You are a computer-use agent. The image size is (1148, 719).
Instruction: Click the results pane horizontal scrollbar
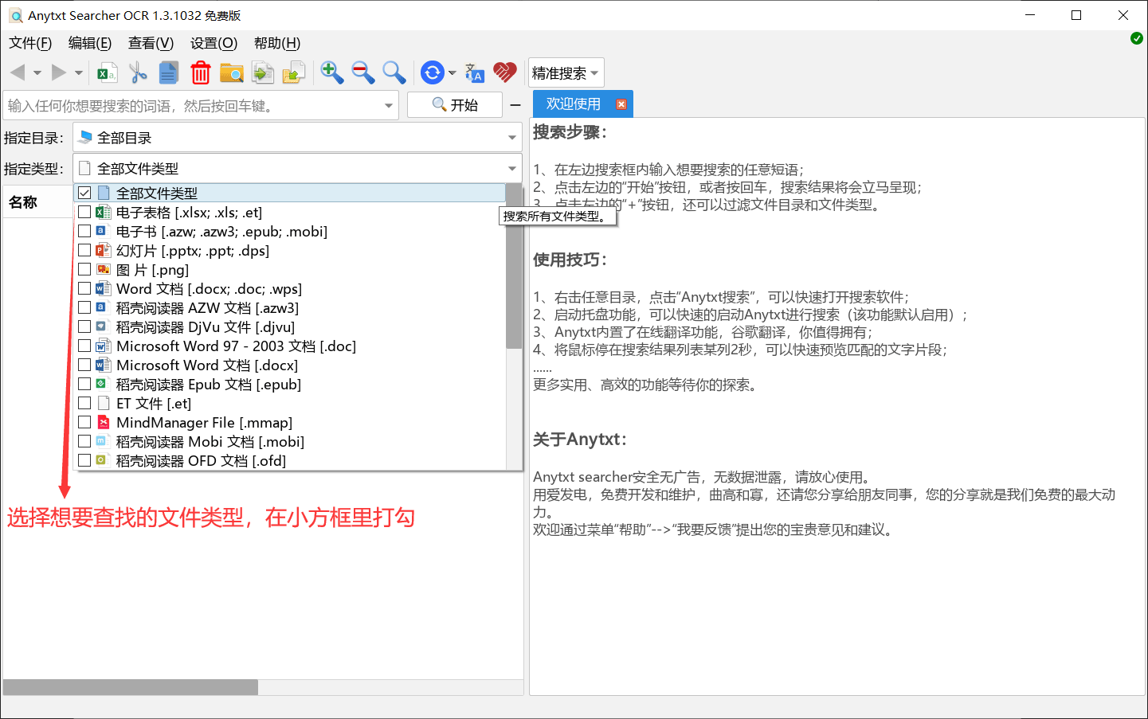click(131, 687)
